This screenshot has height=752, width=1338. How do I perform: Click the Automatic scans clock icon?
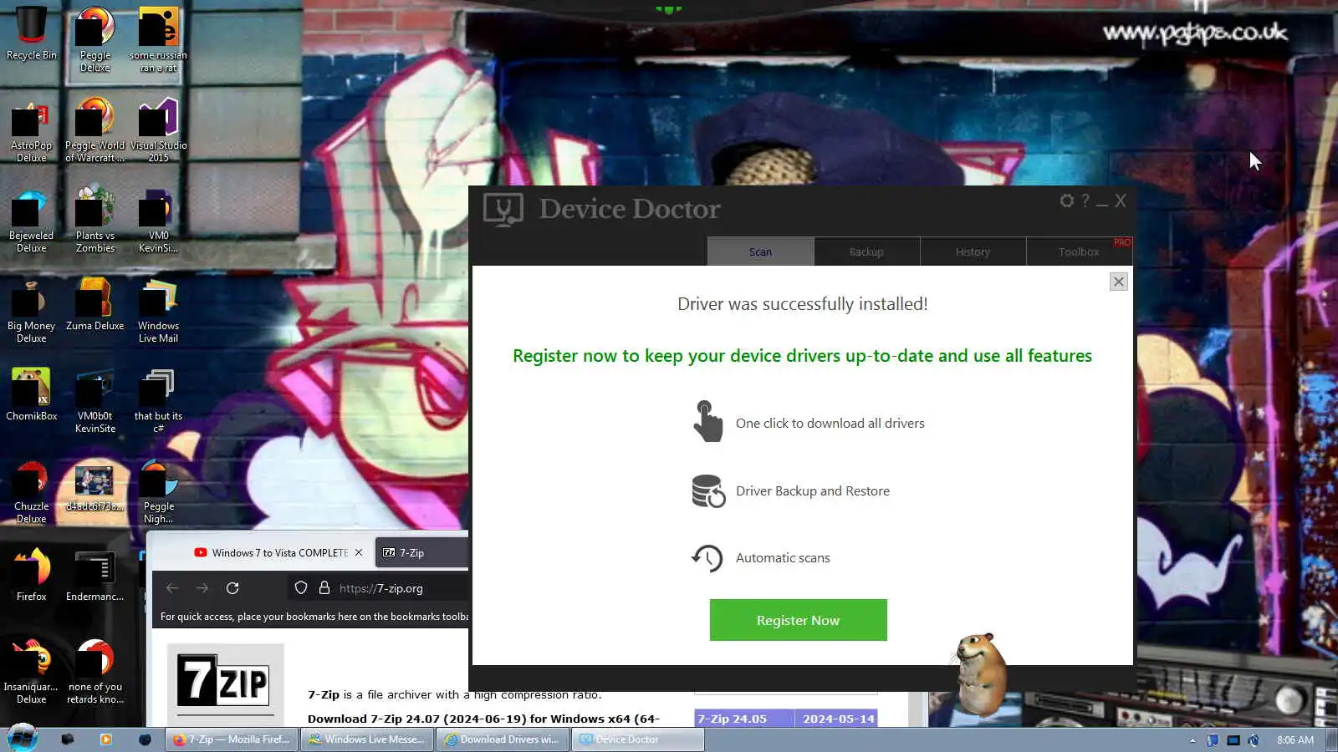tap(707, 557)
